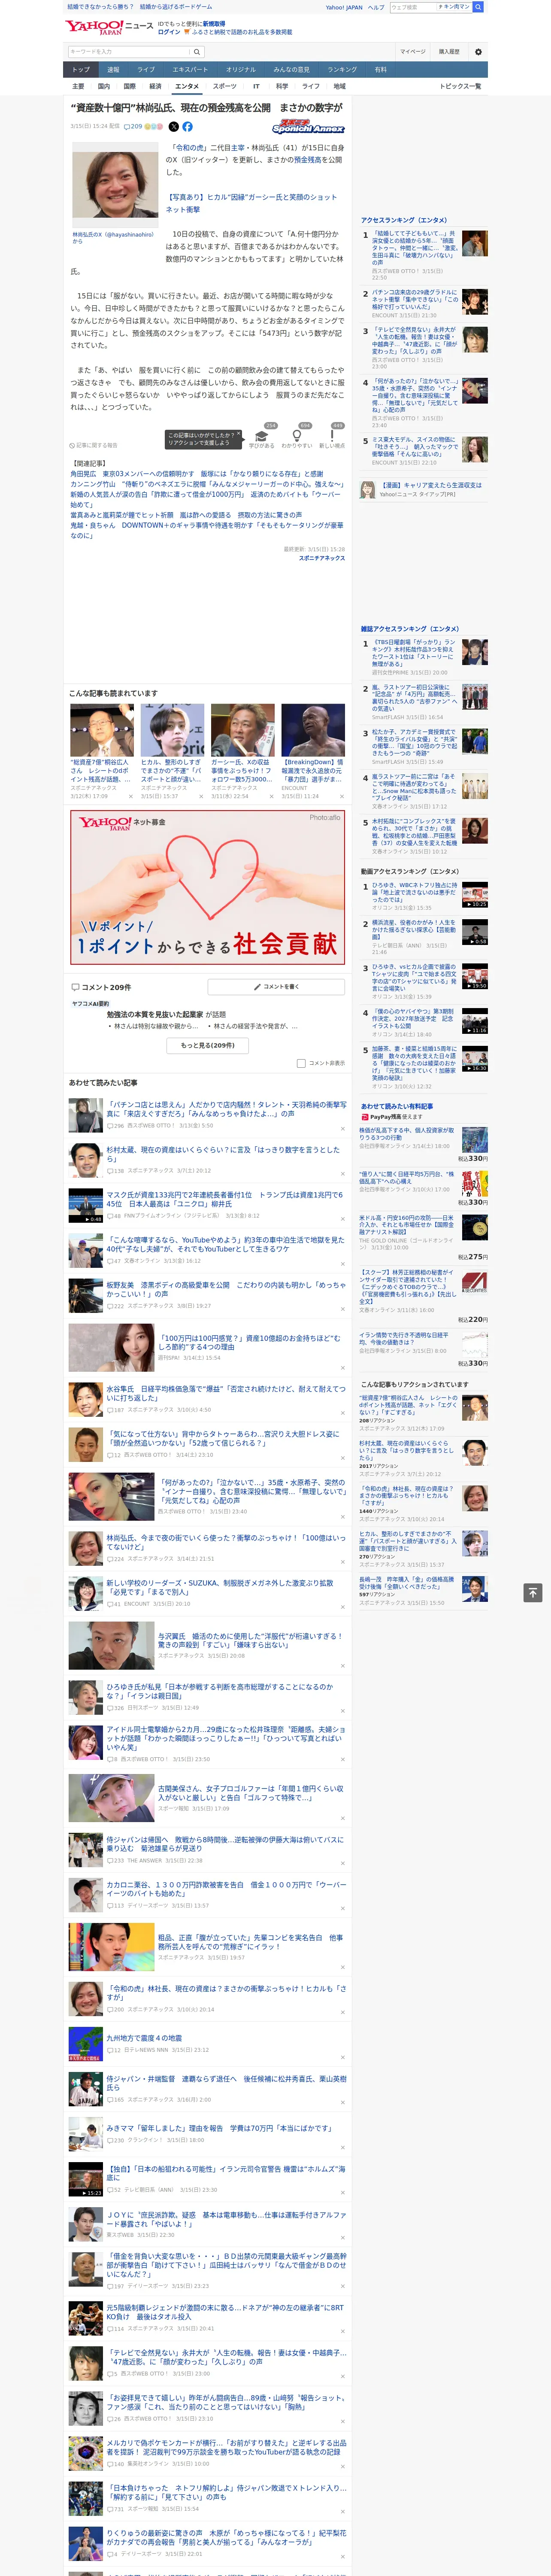The height and width of the screenshot is (2576, 551).
Task: Click the back-to-top arrow button
Action: 533,1592
